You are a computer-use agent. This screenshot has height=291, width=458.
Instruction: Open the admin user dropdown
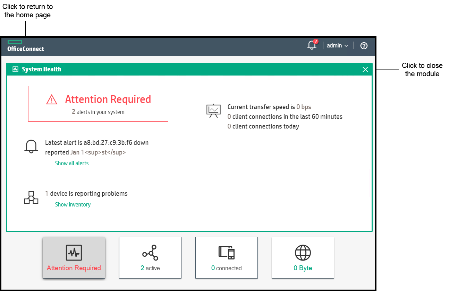tap(334, 46)
